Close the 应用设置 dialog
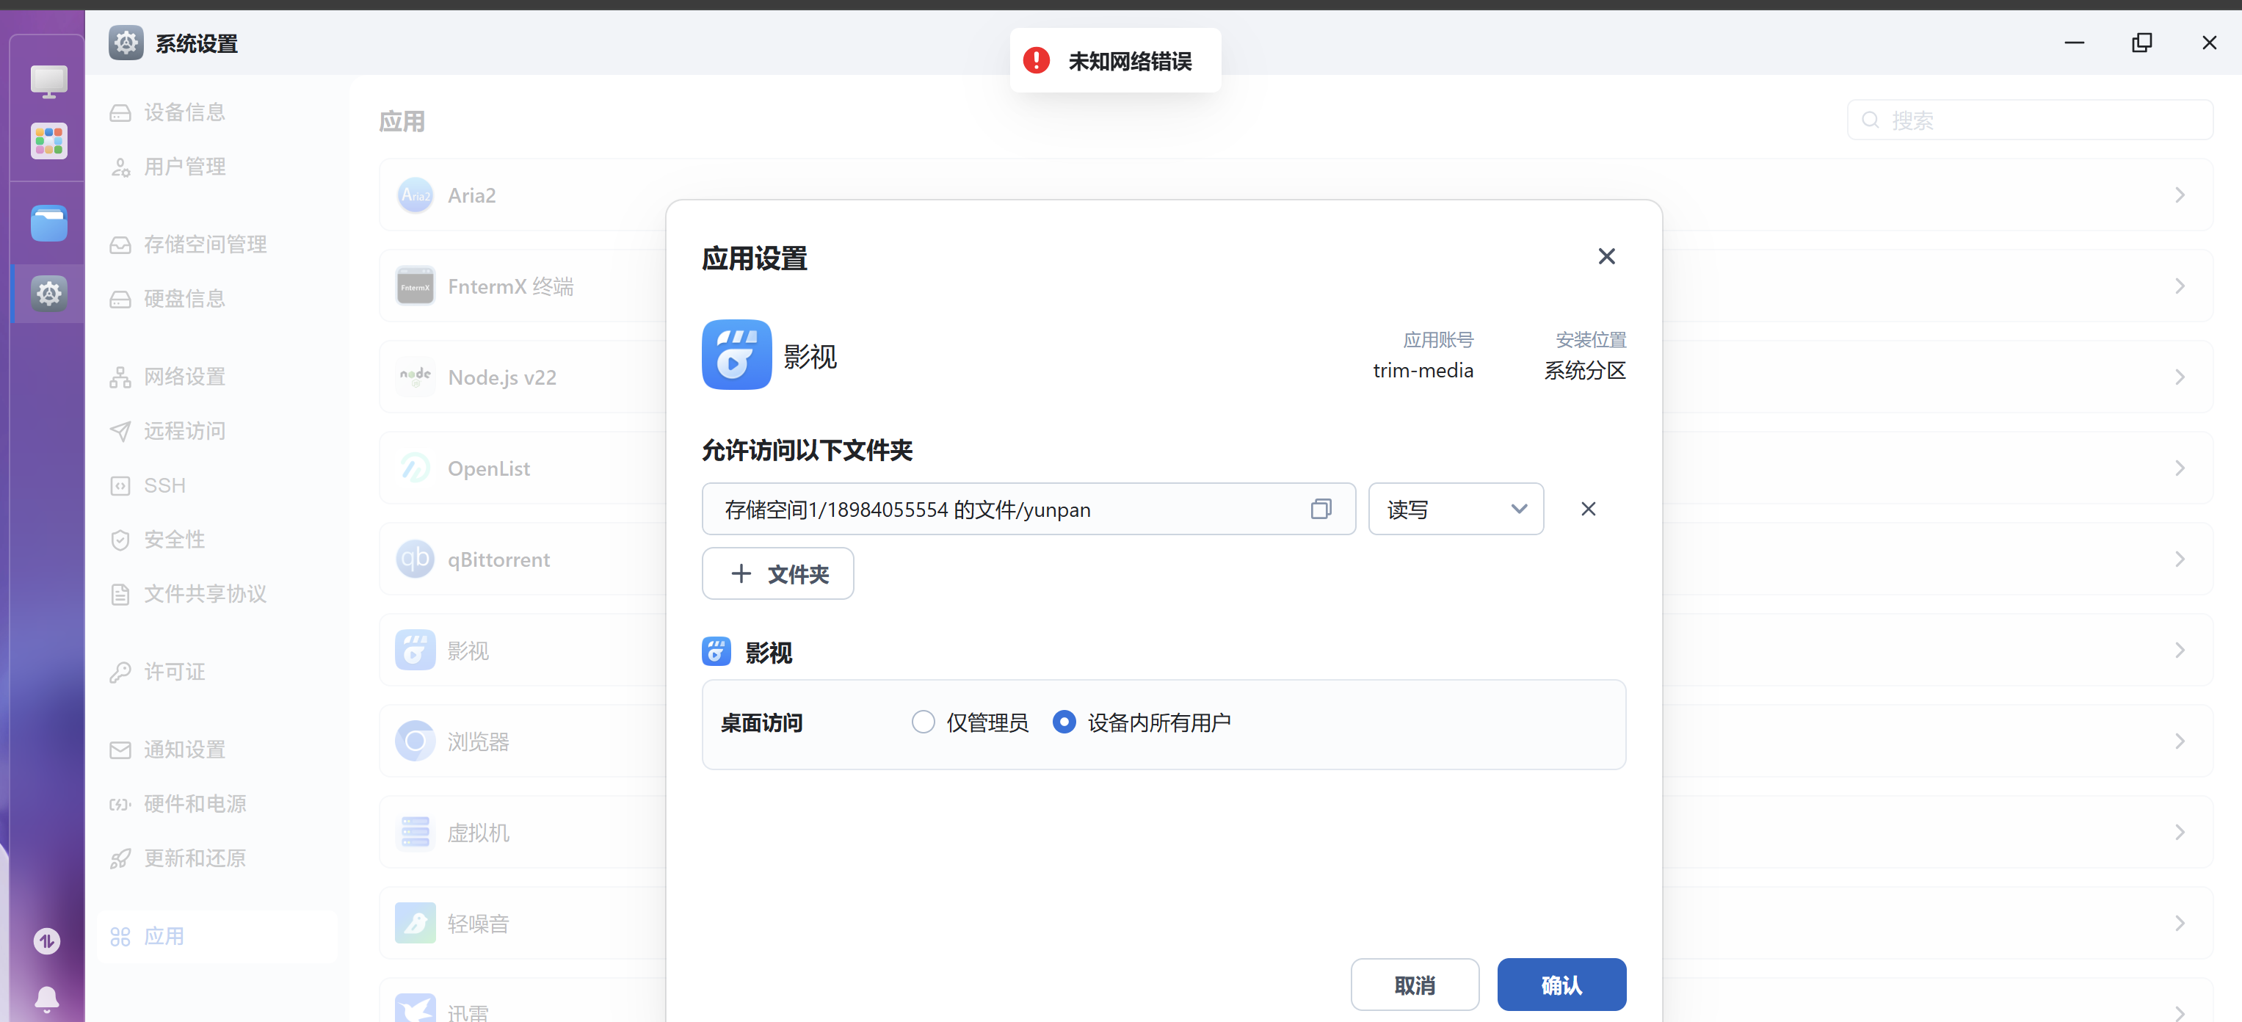 tap(1606, 257)
